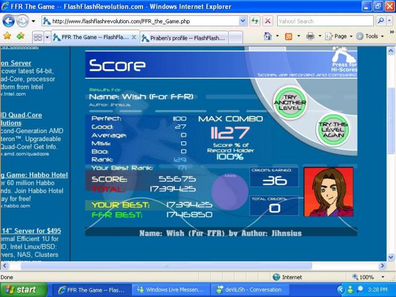Open the Tools menu

click(370, 36)
